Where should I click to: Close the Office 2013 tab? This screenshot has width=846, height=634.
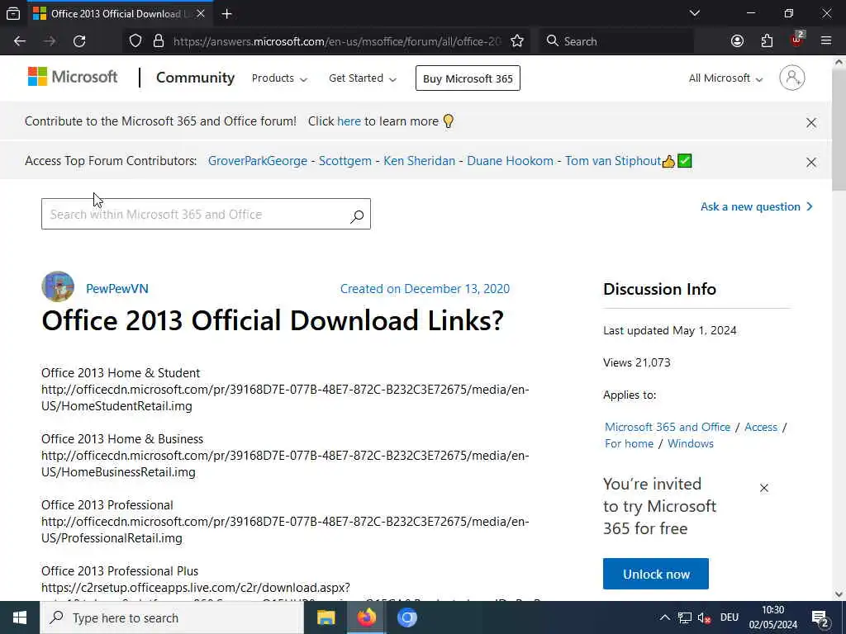[x=201, y=13]
